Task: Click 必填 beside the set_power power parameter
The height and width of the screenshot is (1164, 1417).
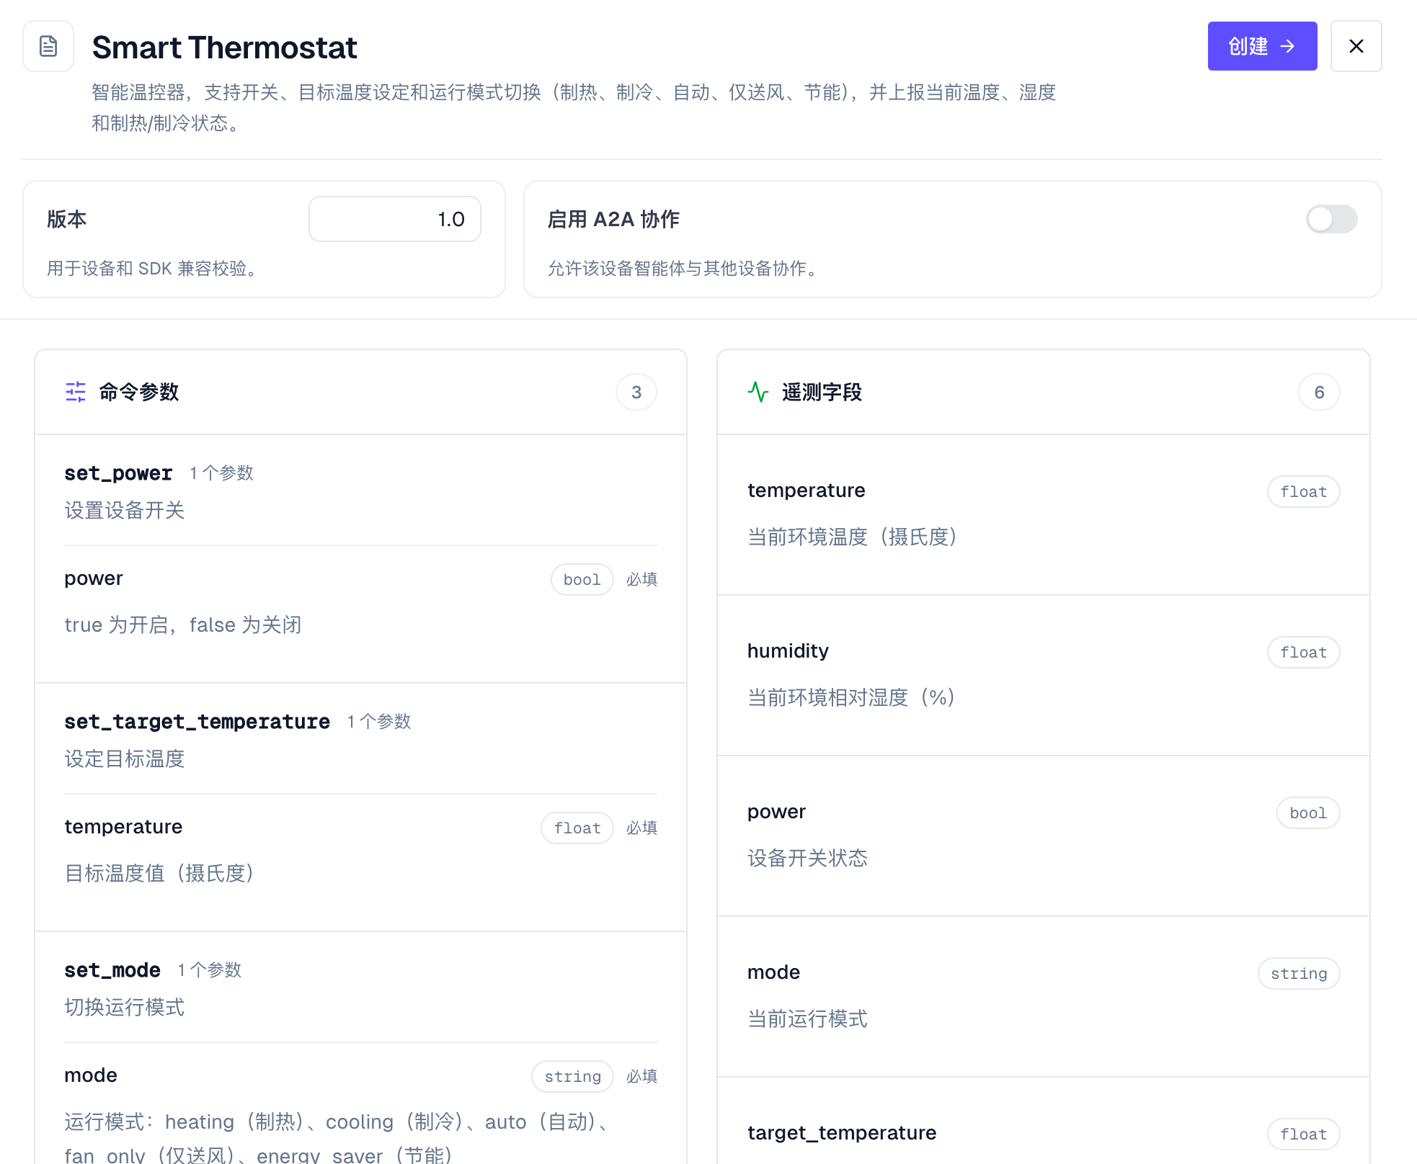Action: pyautogui.click(x=641, y=579)
